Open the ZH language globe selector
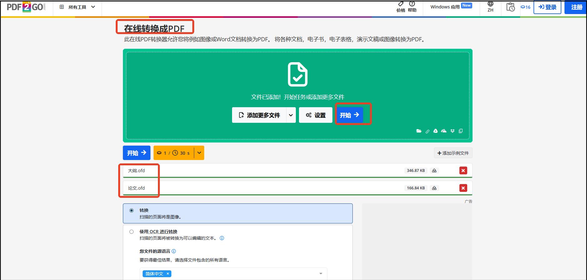 490,7
